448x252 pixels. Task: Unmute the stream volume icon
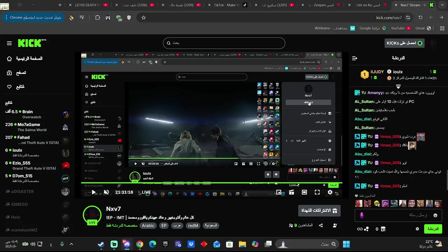[106, 192]
